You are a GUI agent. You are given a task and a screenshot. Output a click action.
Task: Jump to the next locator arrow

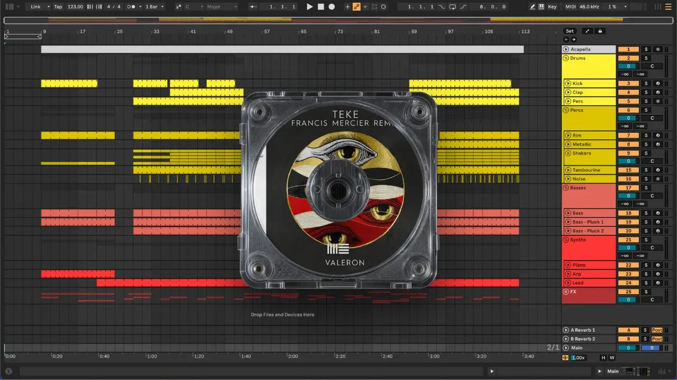[573, 40]
